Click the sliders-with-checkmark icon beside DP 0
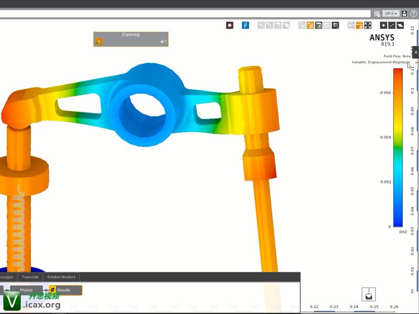 [377, 14]
